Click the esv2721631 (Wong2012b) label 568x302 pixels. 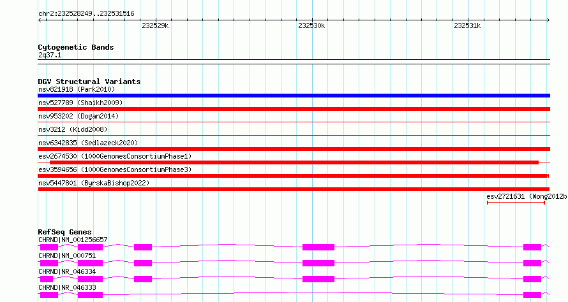pyautogui.click(x=527, y=196)
